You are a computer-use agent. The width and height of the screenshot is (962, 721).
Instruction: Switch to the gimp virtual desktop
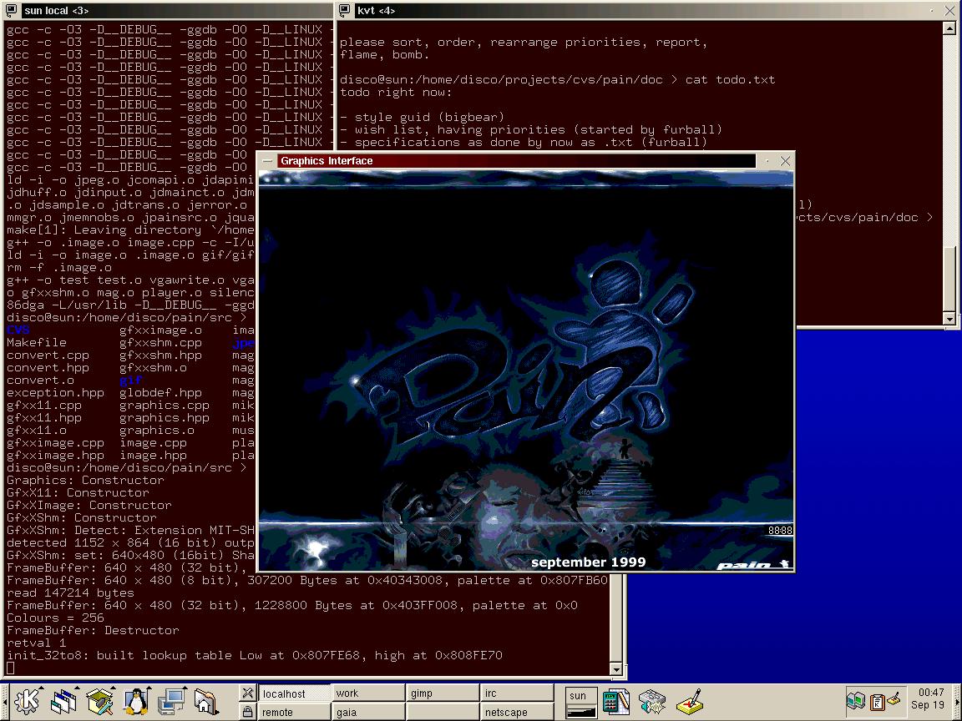click(442, 693)
